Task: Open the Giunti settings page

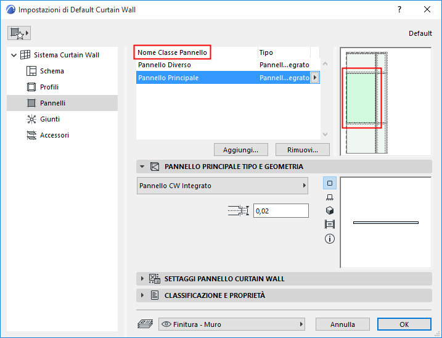Action: [x=50, y=119]
